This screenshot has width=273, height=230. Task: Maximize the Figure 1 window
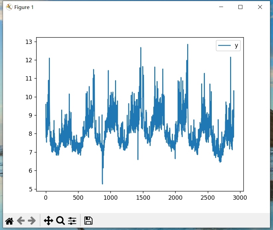tap(240, 7)
